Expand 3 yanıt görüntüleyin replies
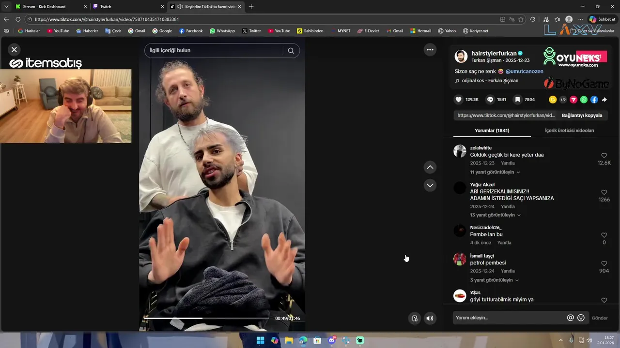Screen dimensions: 620x348 click(494, 280)
